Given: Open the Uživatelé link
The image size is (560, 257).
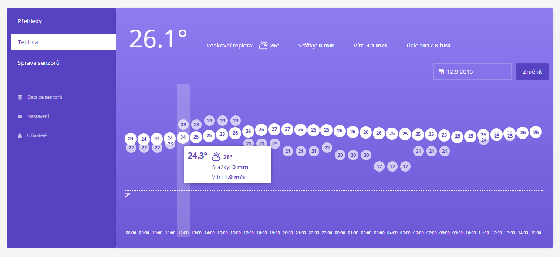Looking at the screenshot, I should [37, 135].
